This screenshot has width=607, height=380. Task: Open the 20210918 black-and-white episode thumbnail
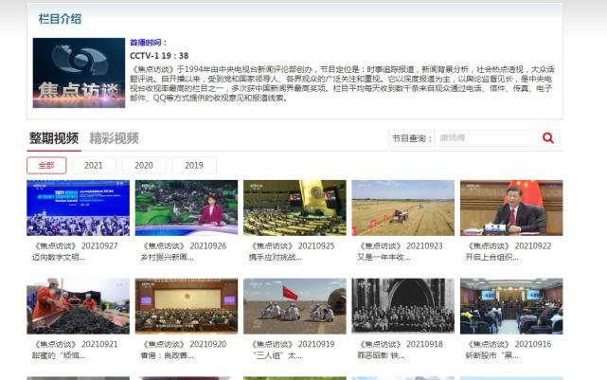pyautogui.click(x=402, y=305)
